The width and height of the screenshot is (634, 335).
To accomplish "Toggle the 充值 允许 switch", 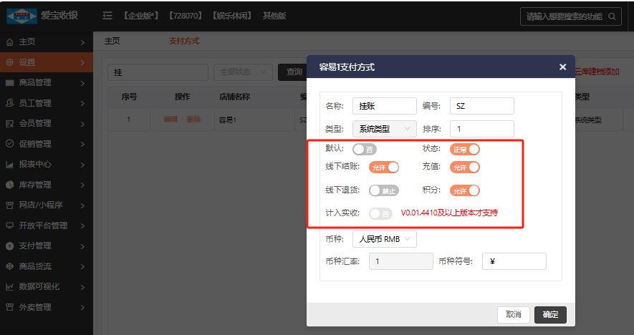I will [x=465, y=167].
